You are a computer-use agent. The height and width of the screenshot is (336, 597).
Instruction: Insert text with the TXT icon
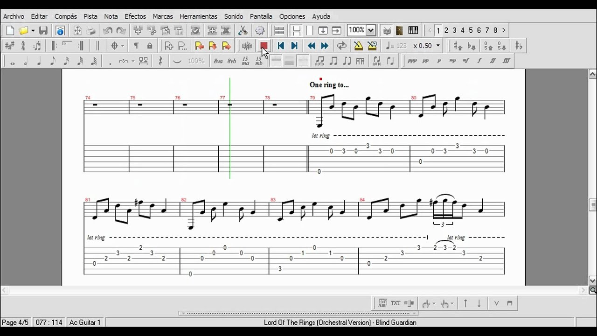click(396, 303)
